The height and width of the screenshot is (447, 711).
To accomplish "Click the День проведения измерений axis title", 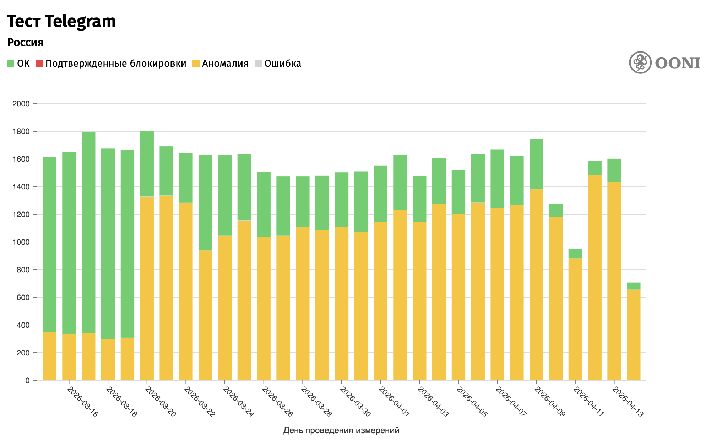I will pyautogui.click(x=341, y=430).
